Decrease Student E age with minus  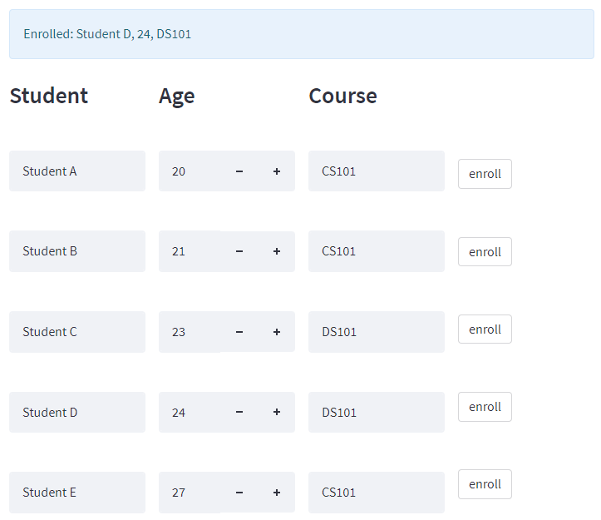tap(239, 493)
